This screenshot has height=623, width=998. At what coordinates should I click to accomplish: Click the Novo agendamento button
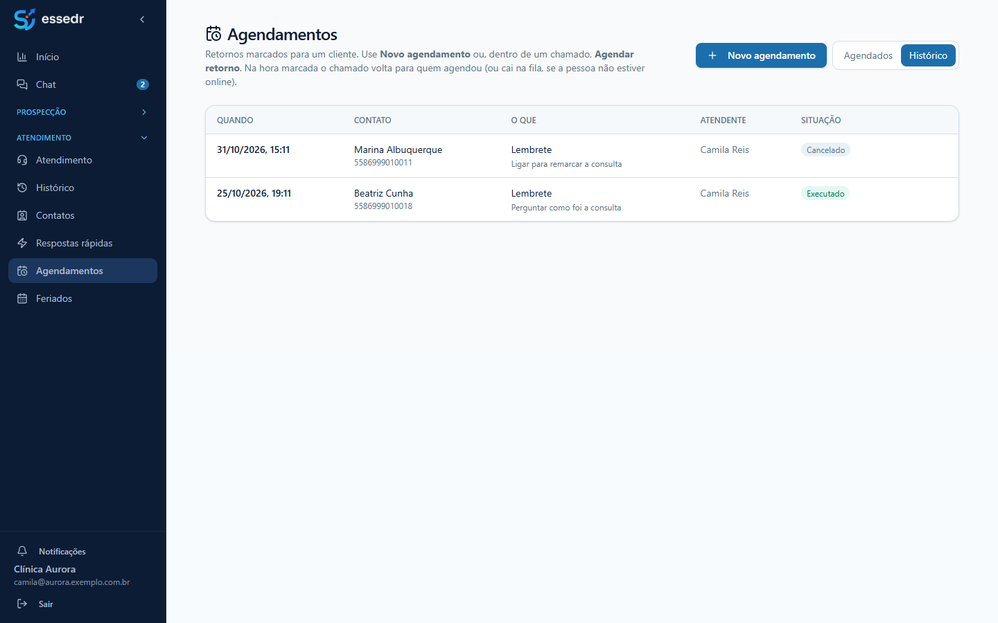(761, 55)
